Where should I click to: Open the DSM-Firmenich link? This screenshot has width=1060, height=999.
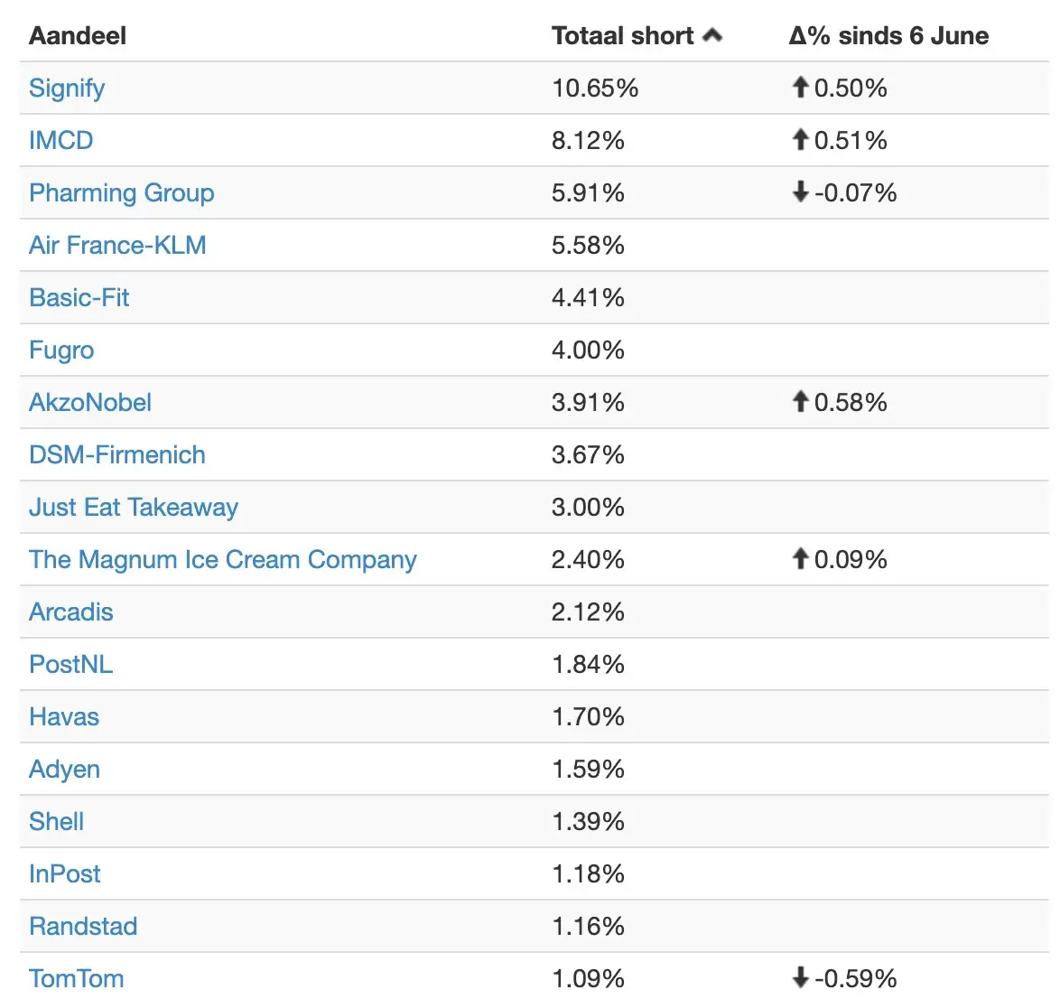point(117,454)
